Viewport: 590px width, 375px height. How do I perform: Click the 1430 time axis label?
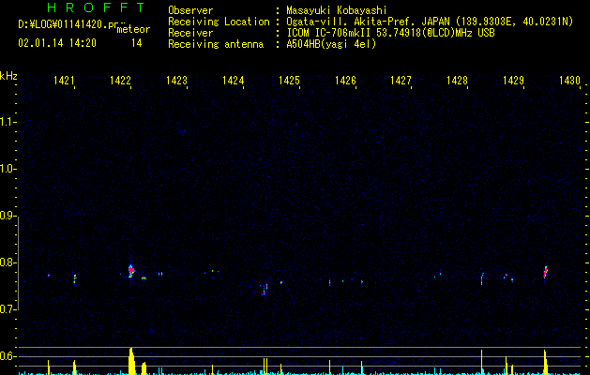569,80
